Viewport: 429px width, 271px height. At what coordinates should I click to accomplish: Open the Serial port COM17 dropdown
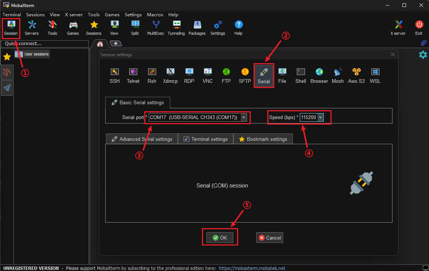click(198, 117)
